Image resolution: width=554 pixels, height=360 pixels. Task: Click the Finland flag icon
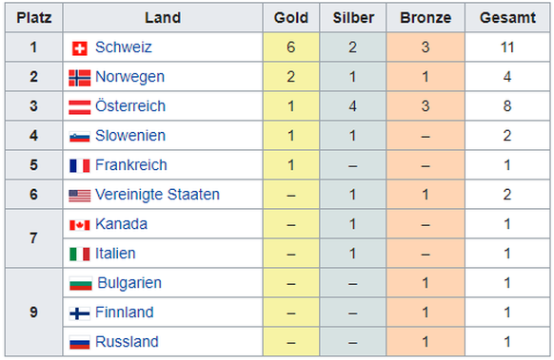click(x=80, y=313)
